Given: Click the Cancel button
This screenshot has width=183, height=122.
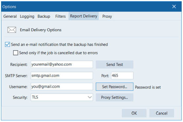Looking at the screenshot, I should pyautogui.click(x=162, y=113).
